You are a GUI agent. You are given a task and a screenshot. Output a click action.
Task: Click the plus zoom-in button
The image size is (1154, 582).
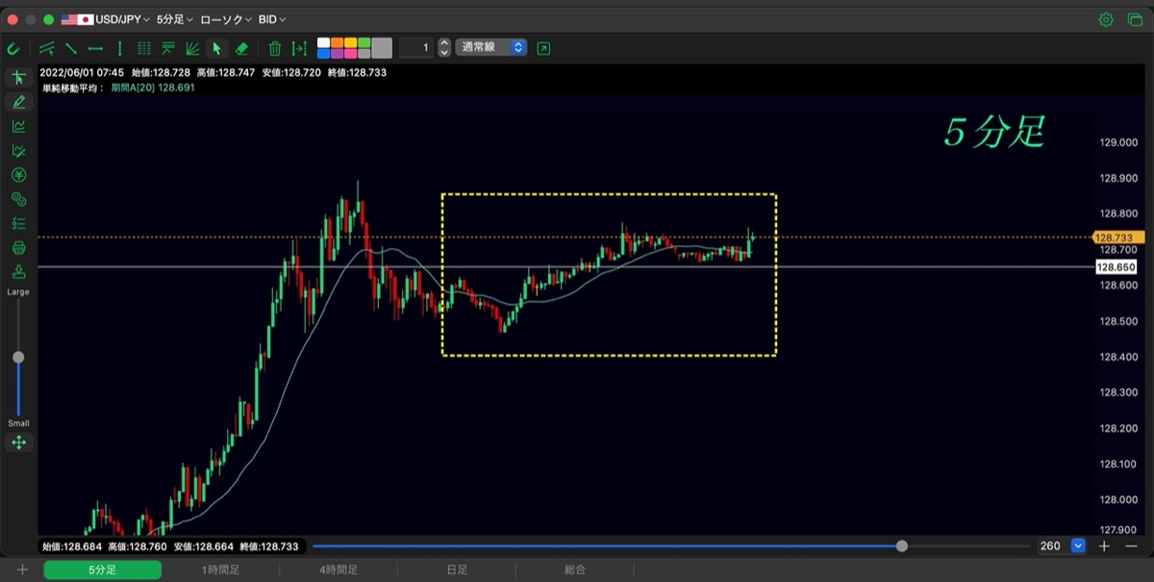coord(1105,546)
